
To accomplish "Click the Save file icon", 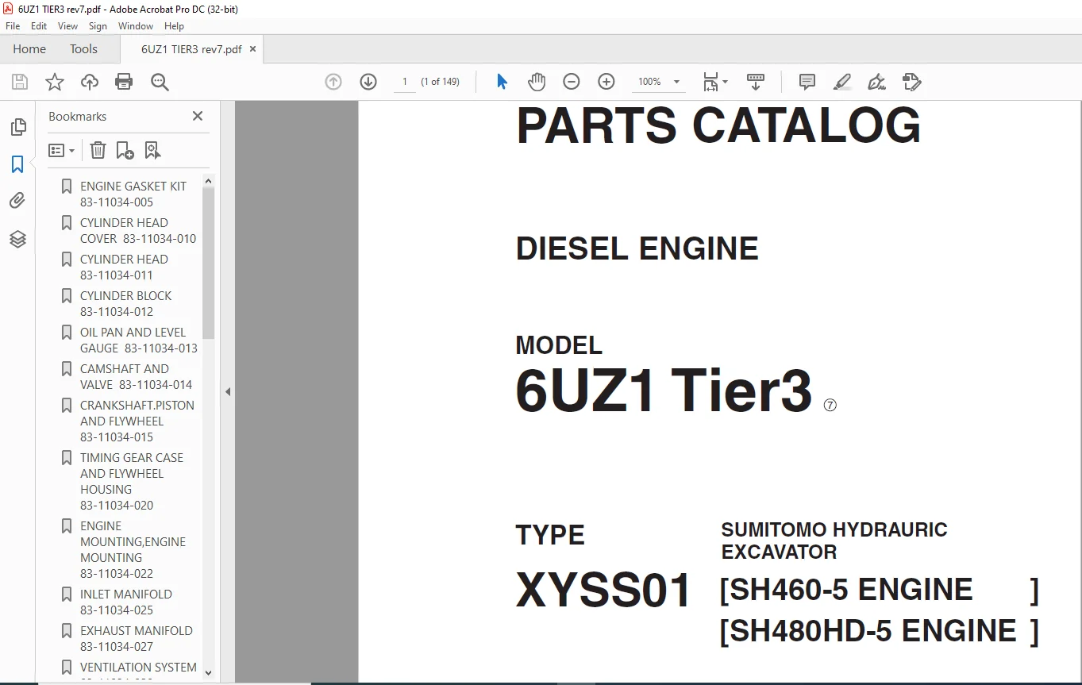I will (x=20, y=82).
